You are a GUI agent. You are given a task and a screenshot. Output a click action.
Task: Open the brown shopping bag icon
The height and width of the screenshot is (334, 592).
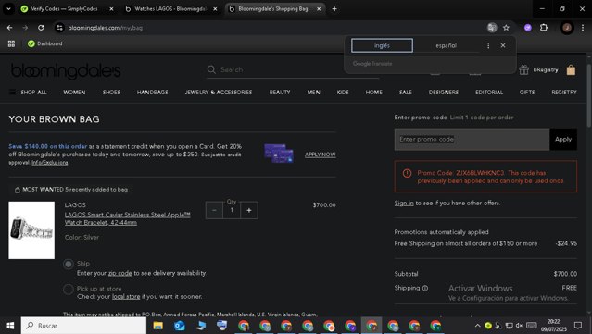click(571, 69)
